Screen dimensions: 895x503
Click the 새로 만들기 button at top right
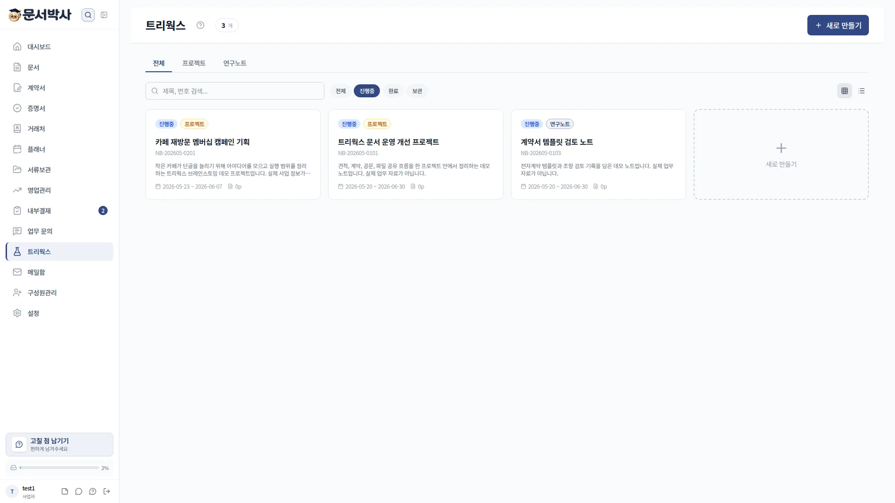pos(838,25)
